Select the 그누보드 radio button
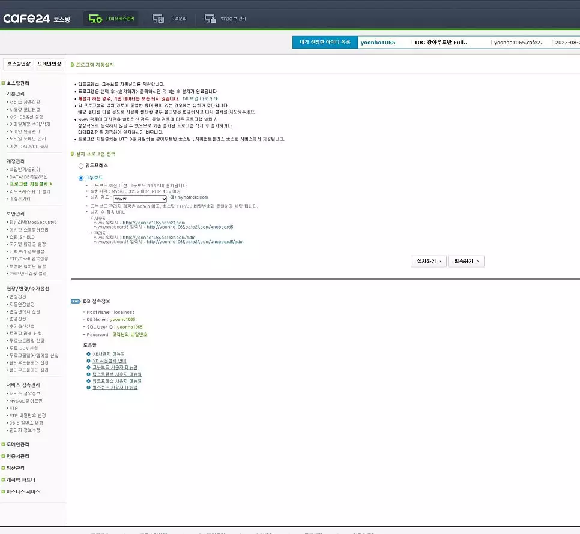The height and width of the screenshot is (534, 580). pyautogui.click(x=82, y=178)
